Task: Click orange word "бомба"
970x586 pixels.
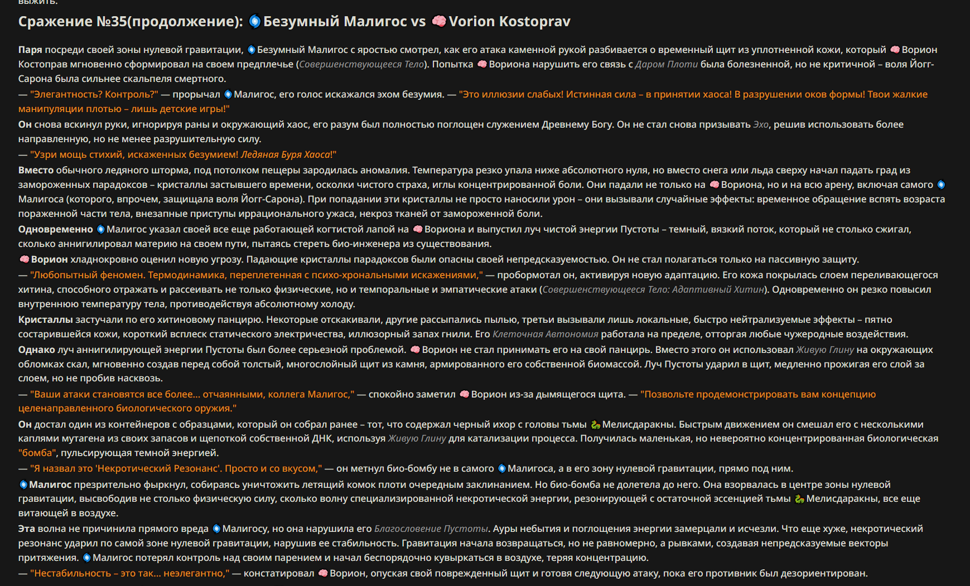Action: 37,453
